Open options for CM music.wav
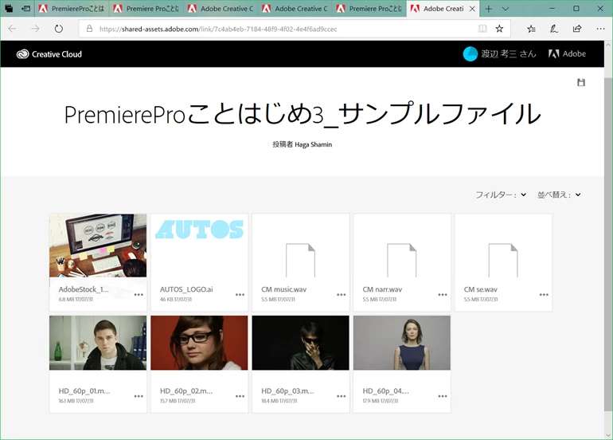Image resolution: width=613 pixels, height=440 pixels. coord(342,295)
